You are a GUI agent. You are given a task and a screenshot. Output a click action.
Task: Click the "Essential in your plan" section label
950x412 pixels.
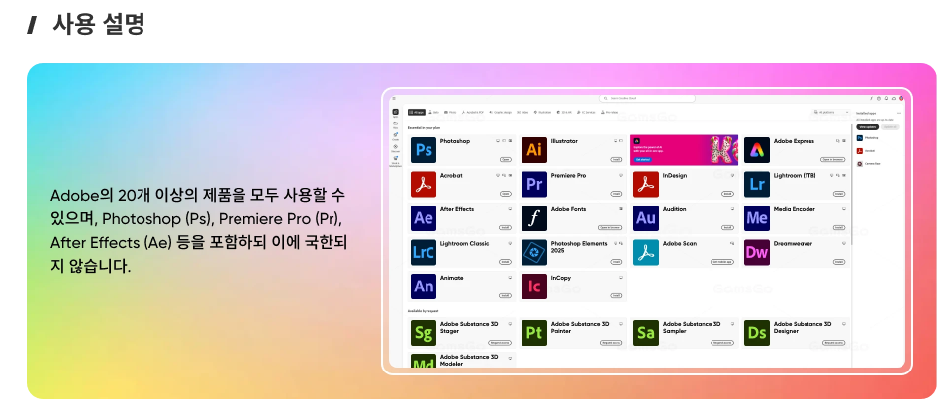pos(424,128)
